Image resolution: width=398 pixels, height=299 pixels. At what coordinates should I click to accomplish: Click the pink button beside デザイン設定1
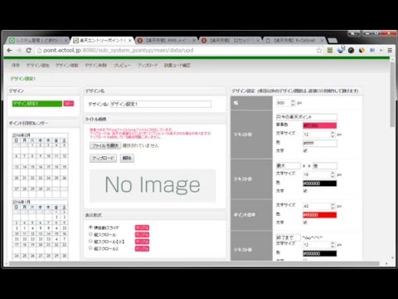(x=69, y=104)
